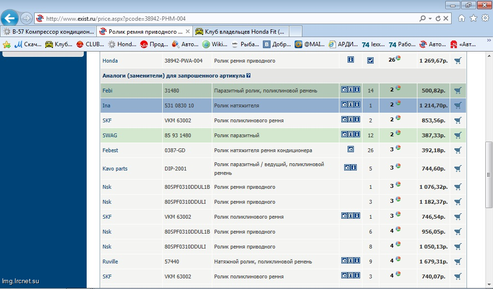Add Nsk 1 050,13р. item to cart
The height and width of the screenshot is (289, 493).
458,247
